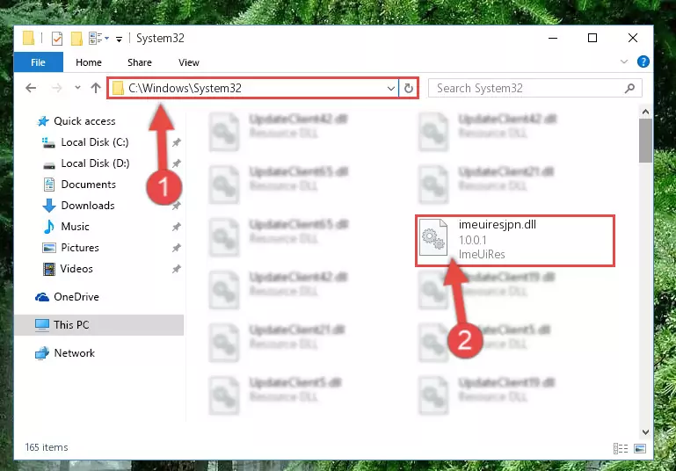Screen dimensions: 676x471
Task: Switch to the Share ribbon tab
Action: coord(139,62)
